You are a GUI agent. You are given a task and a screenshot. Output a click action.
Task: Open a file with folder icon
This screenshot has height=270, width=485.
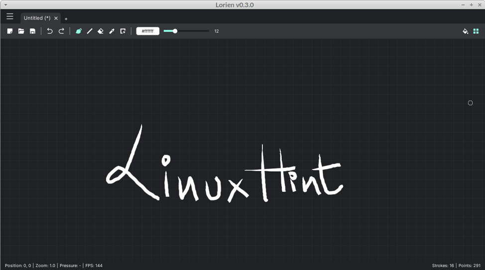(x=21, y=31)
